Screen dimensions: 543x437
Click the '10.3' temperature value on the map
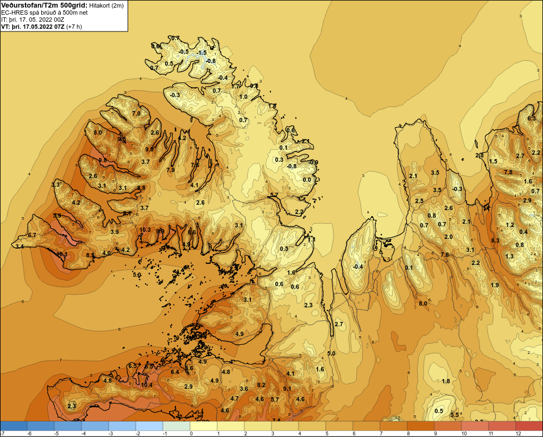coord(145,230)
